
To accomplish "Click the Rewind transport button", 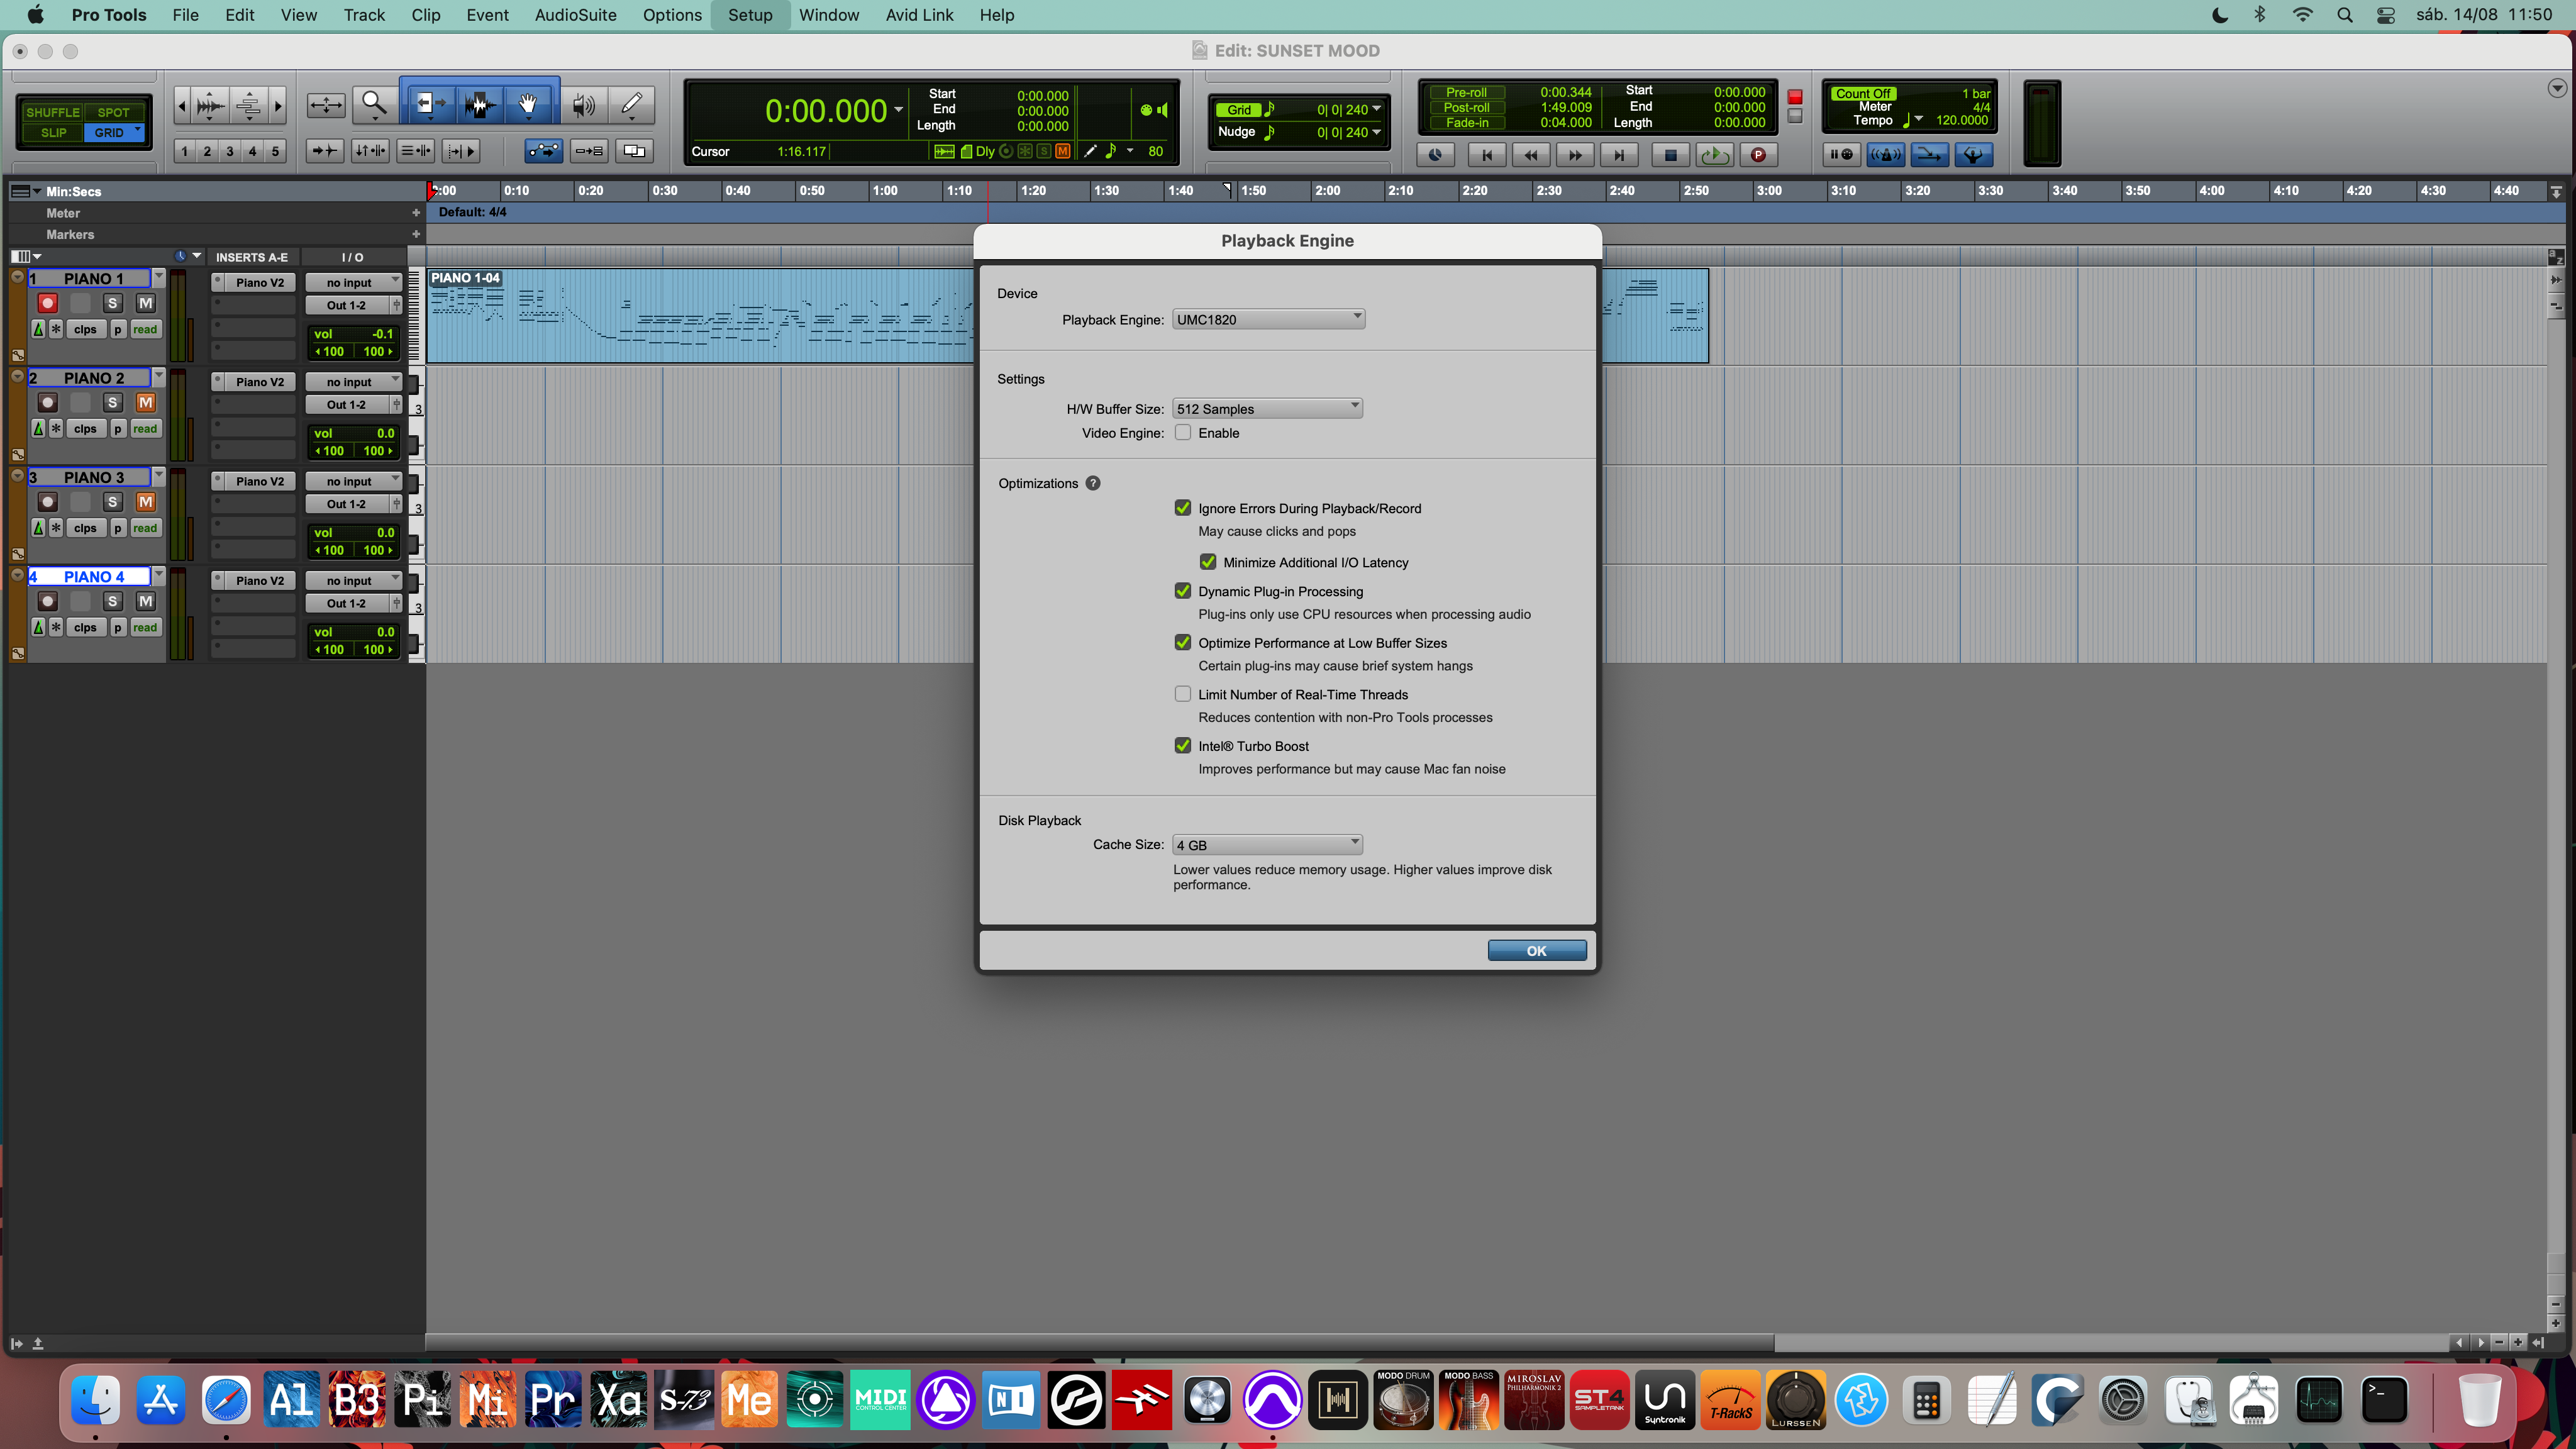I will pos(1531,155).
